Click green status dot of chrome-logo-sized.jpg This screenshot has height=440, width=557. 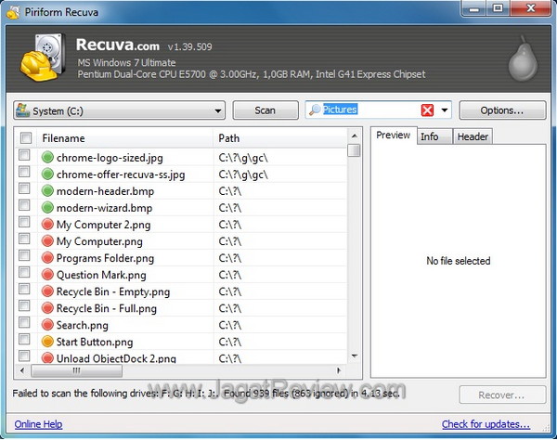pyautogui.click(x=47, y=157)
